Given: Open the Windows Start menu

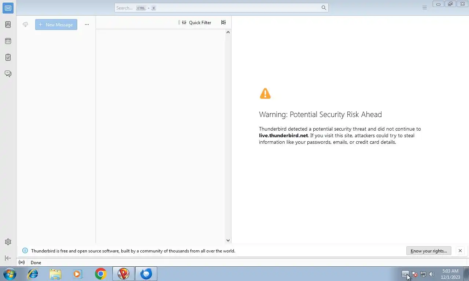Looking at the screenshot, I should (x=10, y=274).
